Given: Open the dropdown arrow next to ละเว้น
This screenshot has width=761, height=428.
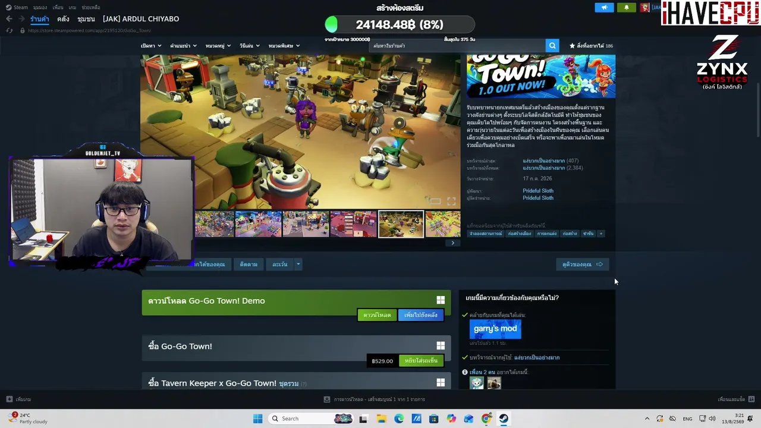Looking at the screenshot, I should pyautogui.click(x=298, y=265).
